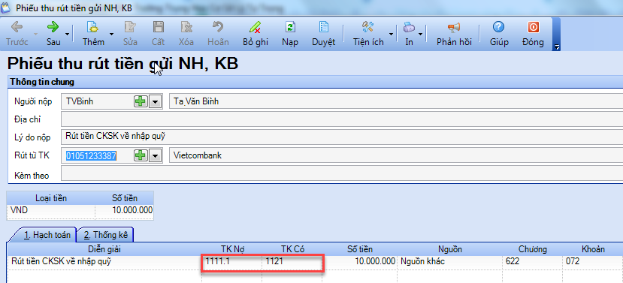Open the Thêm button dropdown arrow
Viewport: 623px width, 283px height.
click(112, 35)
